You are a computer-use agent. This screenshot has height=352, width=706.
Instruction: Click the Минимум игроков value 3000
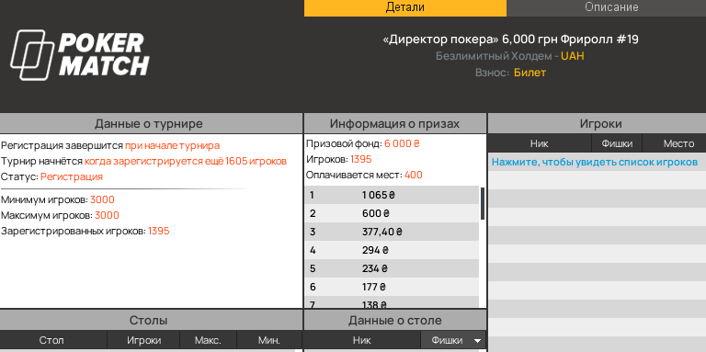(x=102, y=199)
